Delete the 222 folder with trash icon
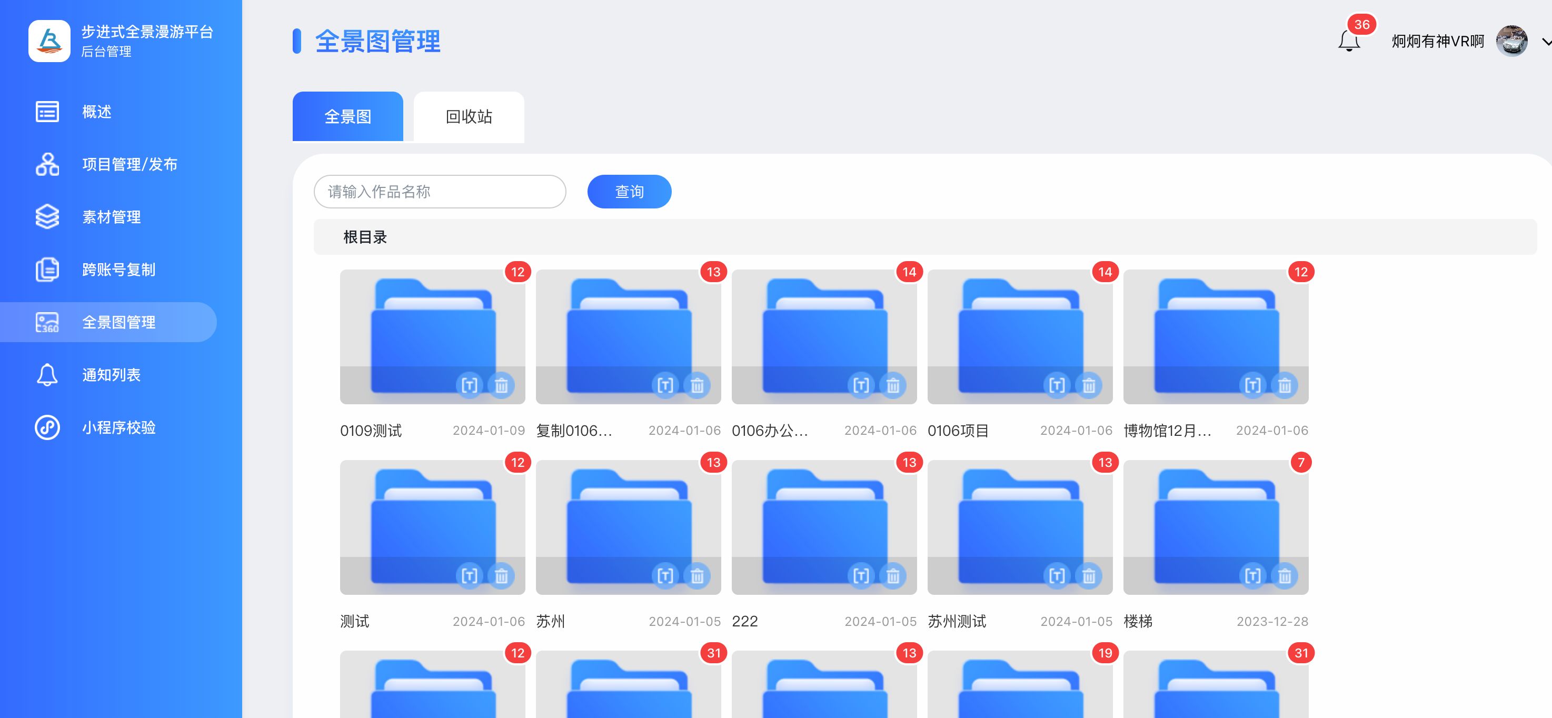Viewport: 1552px width, 718px height. tap(893, 576)
